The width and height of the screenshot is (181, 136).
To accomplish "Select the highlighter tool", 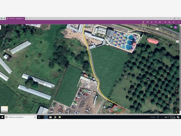I will click(x=147, y=22).
